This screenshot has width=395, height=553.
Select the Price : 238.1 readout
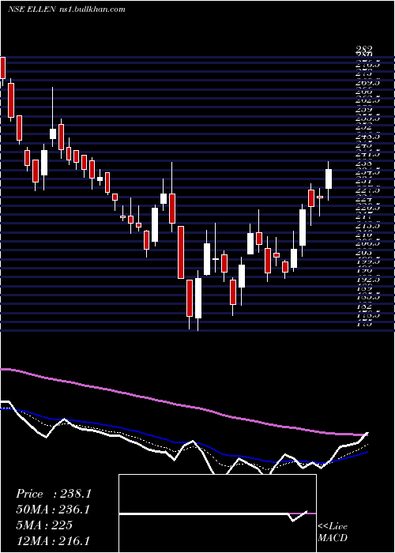coord(54,494)
